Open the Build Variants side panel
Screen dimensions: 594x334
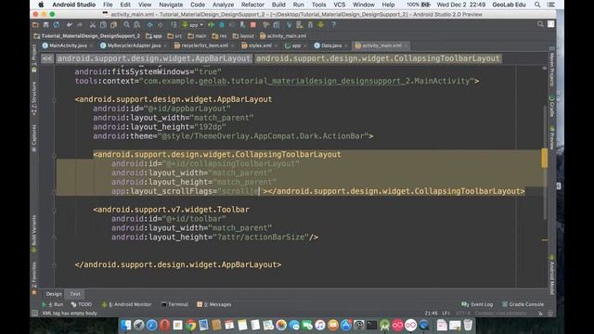coord(34,234)
